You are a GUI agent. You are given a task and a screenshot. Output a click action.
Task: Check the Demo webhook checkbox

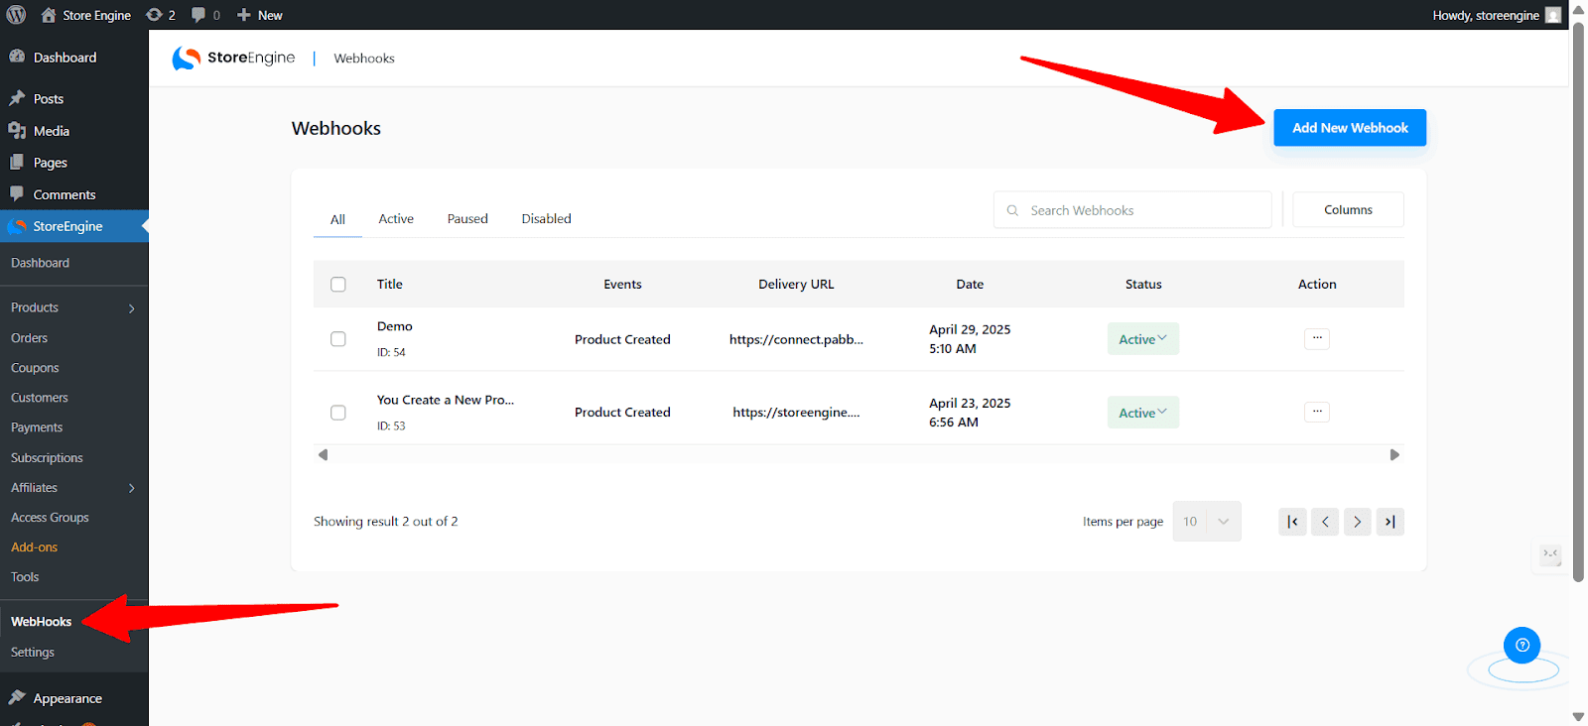(338, 339)
